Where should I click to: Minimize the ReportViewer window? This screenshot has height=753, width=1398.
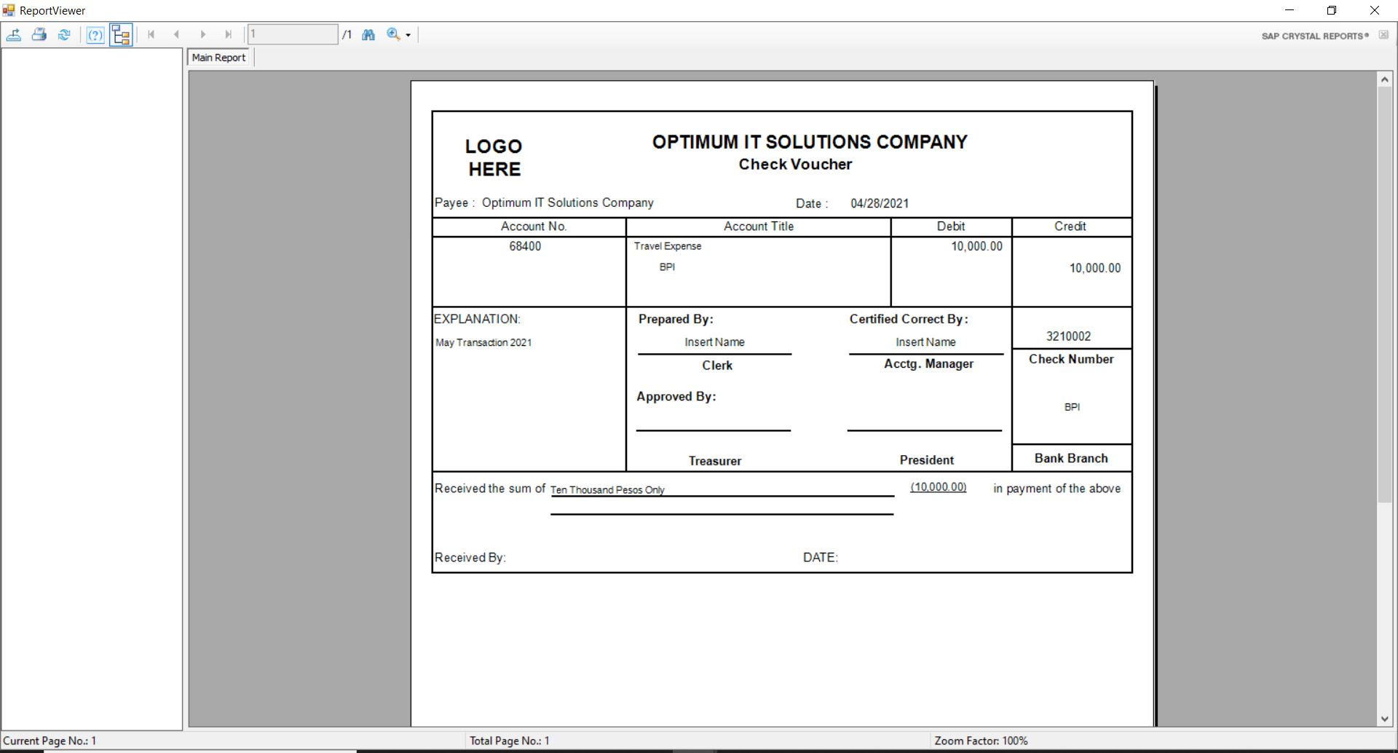coord(1290,10)
